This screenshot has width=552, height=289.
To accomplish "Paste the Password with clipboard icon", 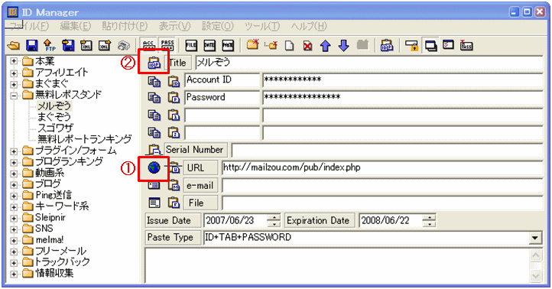I will [x=174, y=98].
